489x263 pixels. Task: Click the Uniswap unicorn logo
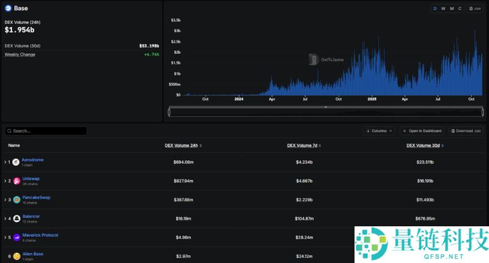click(17, 181)
